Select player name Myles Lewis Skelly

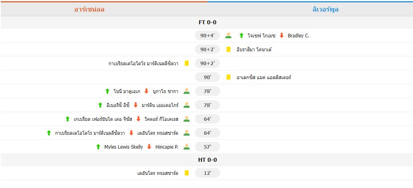pyautogui.click(x=123, y=147)
